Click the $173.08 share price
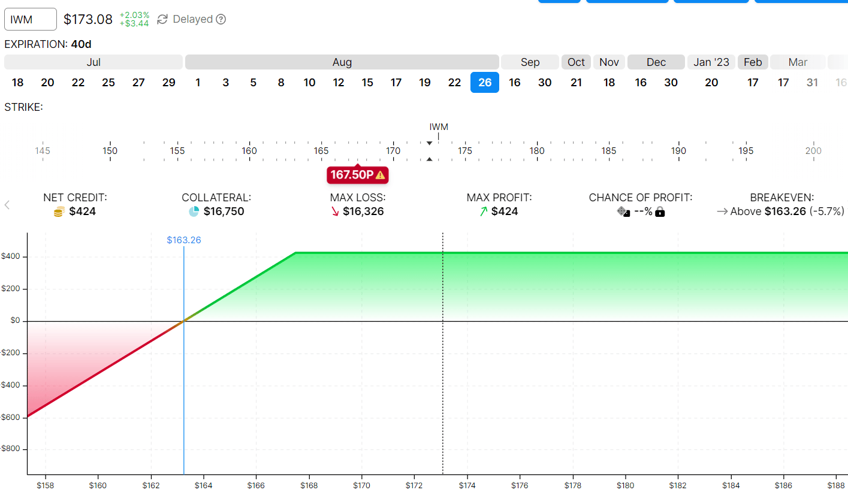Image resolution: width=848 pixels, height=493 pixels. click(88, 19)
